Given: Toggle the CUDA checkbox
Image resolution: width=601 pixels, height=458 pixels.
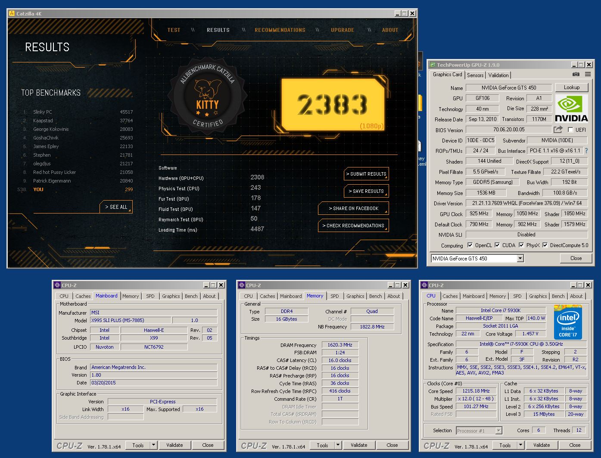Looking at the screenshot, I should click(x=497, y=245).
